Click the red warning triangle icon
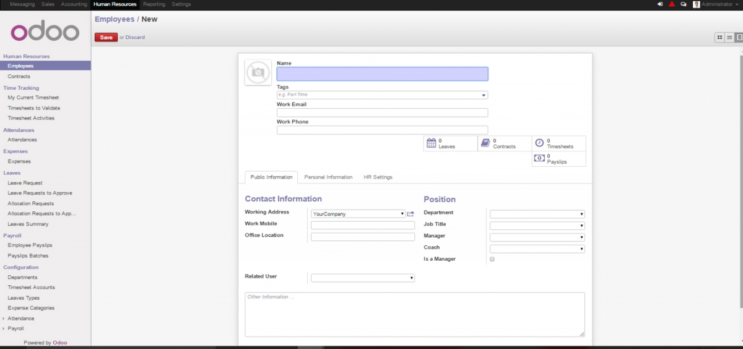Screen dimensions: 743x349 672,4
